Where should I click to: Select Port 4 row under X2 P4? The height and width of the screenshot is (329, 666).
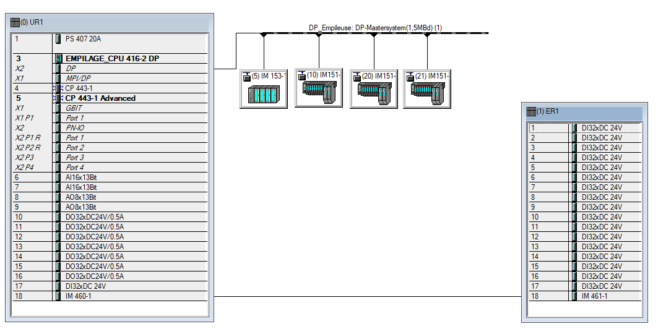(x=75, y=168)
